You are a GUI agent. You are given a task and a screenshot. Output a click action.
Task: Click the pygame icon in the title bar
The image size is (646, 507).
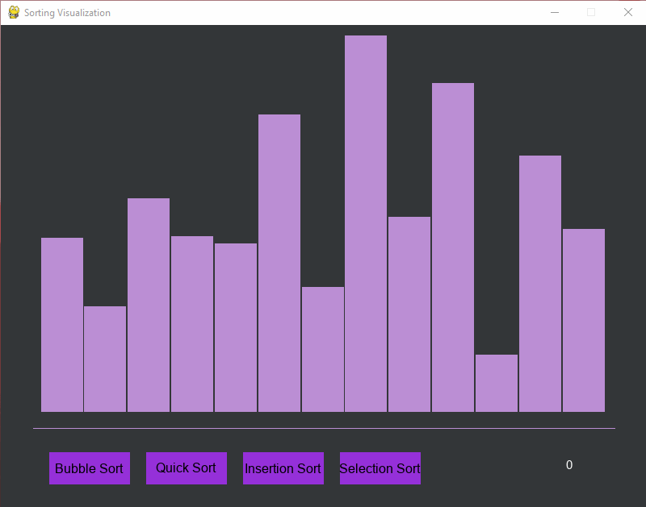(x=13, y=12)
